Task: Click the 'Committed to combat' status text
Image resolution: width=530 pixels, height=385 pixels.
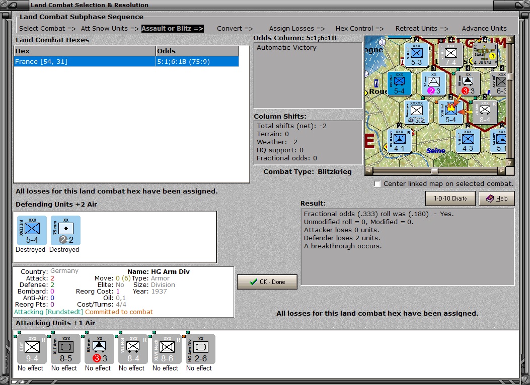Action: pos(119,312)
